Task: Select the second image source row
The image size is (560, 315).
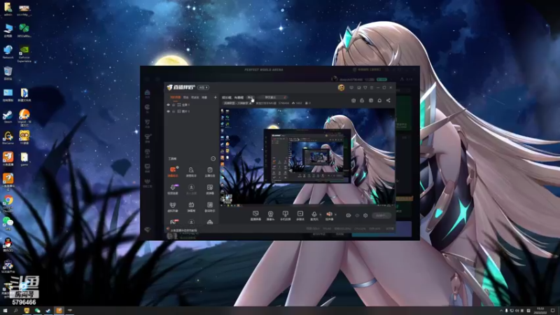Action: pos(192,111)
